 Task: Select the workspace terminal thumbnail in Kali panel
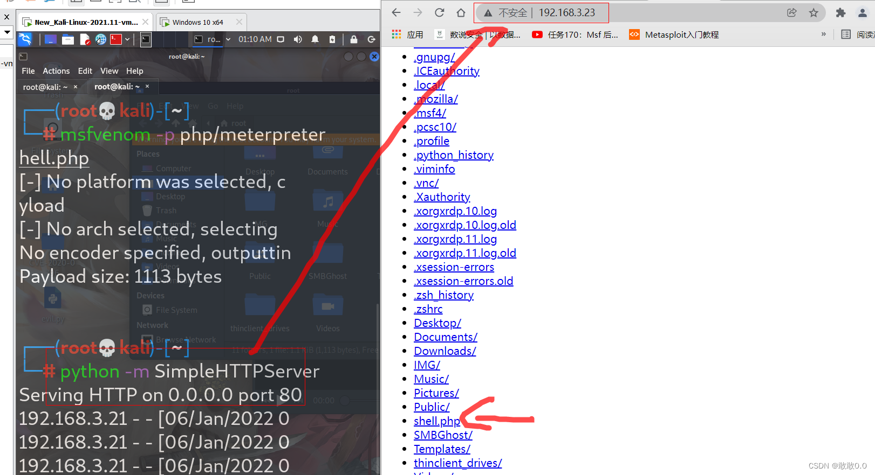(146, 39)
